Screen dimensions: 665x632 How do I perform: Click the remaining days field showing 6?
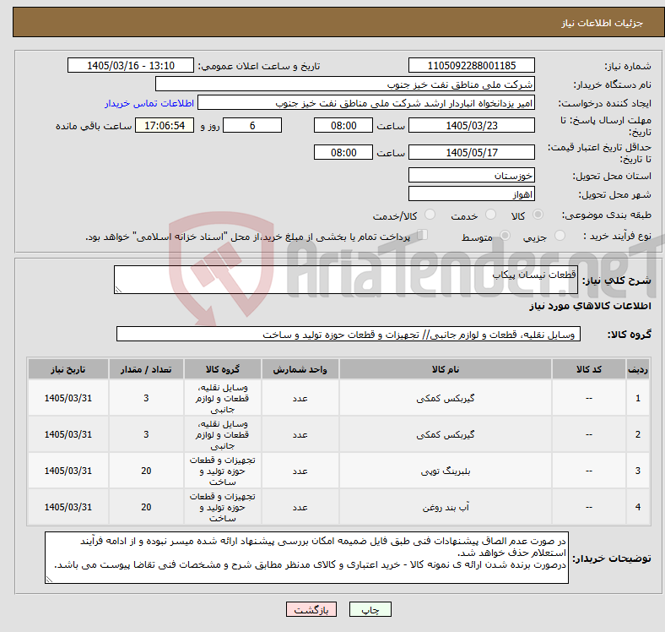coord(252,125)
